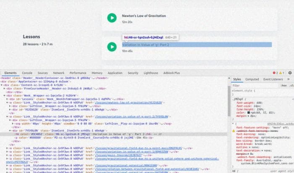Viewport: 294px width, 173px height.
Task: Click the Newton's Law of Gravitation title
Action: click(x=144, y=16)
